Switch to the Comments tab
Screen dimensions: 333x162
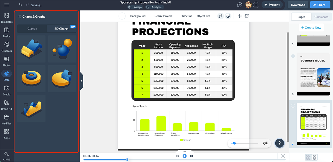pos(321,17)
